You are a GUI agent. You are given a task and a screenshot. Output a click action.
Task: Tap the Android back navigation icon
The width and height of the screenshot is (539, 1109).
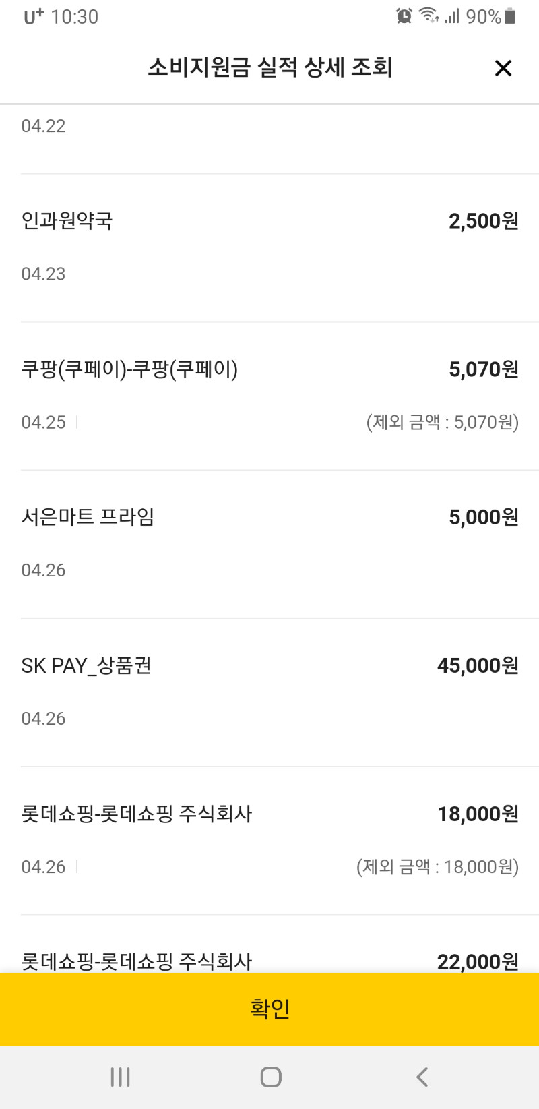pos(422,1077)
